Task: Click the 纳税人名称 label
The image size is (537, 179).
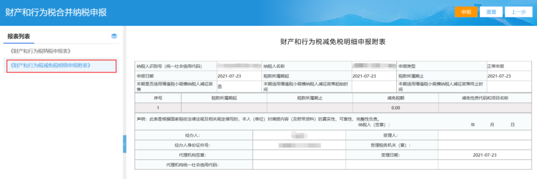Action: tap(274, 66)
